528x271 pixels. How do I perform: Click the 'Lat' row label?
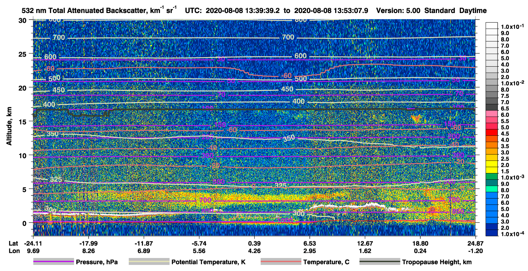point(13,243)
